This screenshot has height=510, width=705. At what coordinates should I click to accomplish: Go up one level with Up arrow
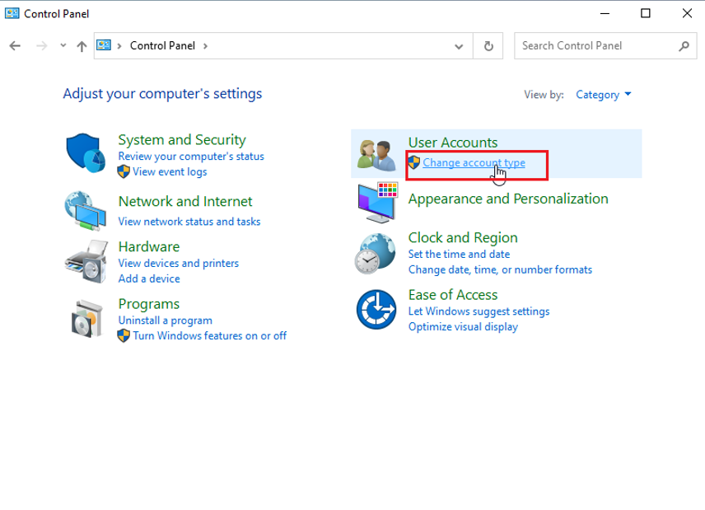tap(82, 46)
